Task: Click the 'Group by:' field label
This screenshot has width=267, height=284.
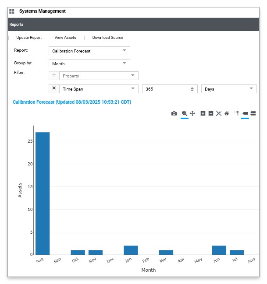Action: (23, 63)
